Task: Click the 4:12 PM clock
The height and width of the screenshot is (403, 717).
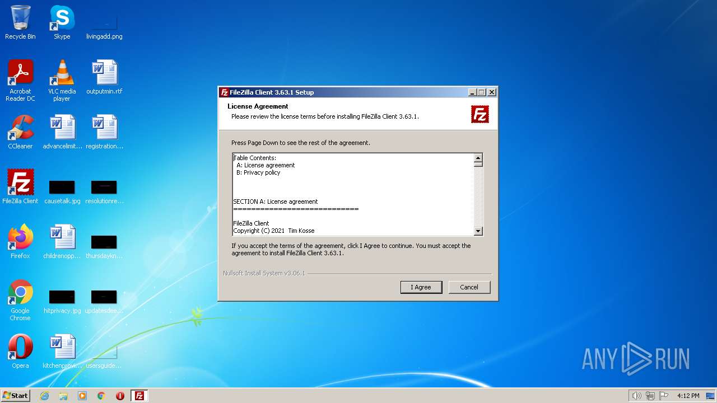Action: click(x=688, y=396)
